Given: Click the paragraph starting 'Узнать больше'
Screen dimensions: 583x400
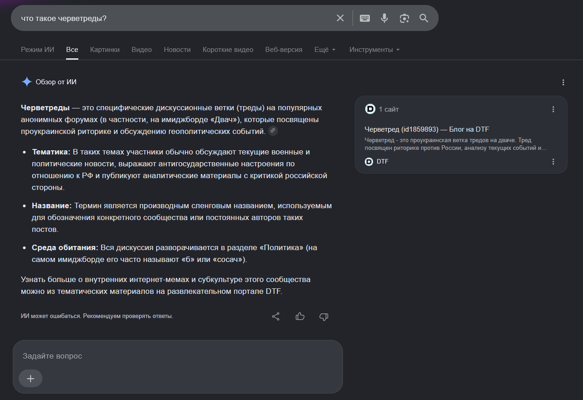Looking at the screenshot, I should pos(166,286).
